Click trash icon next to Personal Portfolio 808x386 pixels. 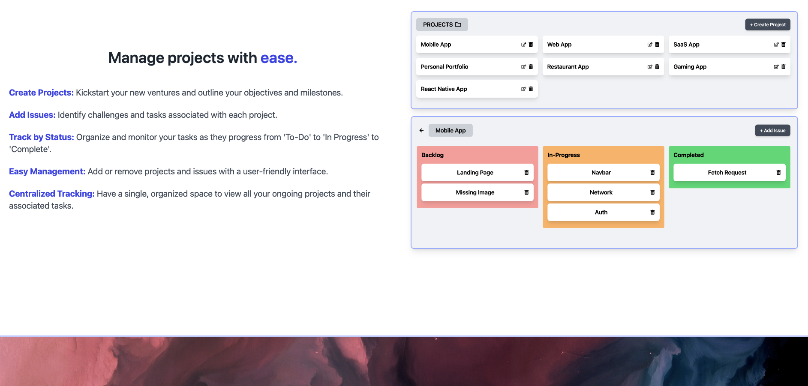[x=531, y=67]
